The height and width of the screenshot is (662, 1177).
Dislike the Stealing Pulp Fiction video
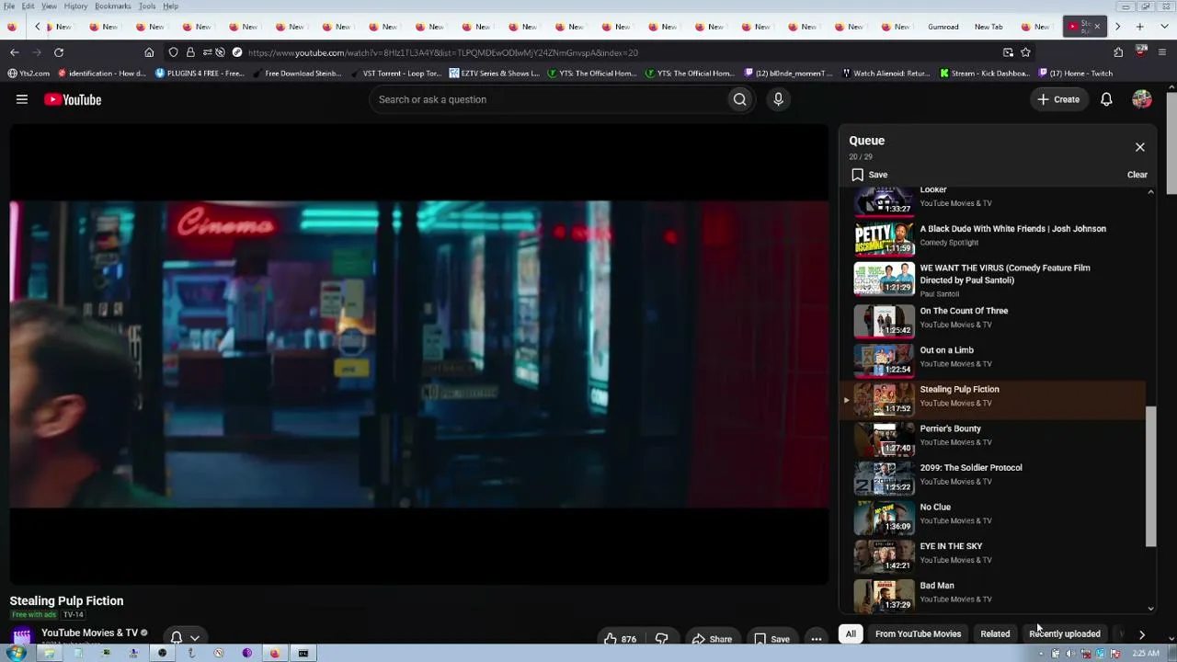pyautogui.click(x=661, y=639)
